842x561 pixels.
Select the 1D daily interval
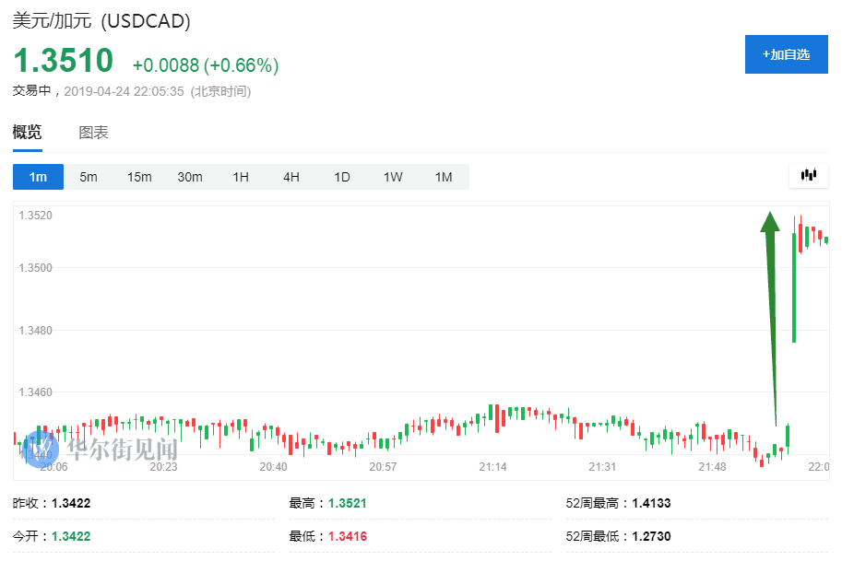coord(342,177)
